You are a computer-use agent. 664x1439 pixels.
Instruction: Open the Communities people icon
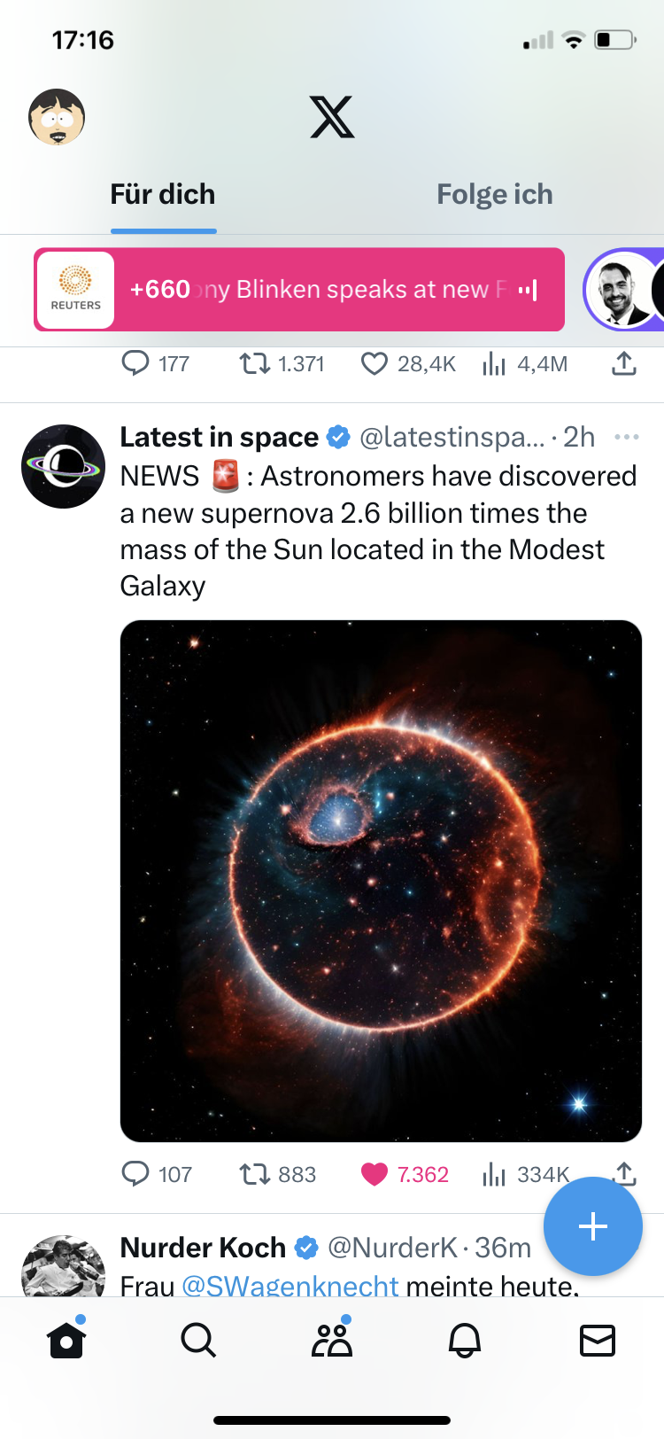click(x=332, y=1340)
